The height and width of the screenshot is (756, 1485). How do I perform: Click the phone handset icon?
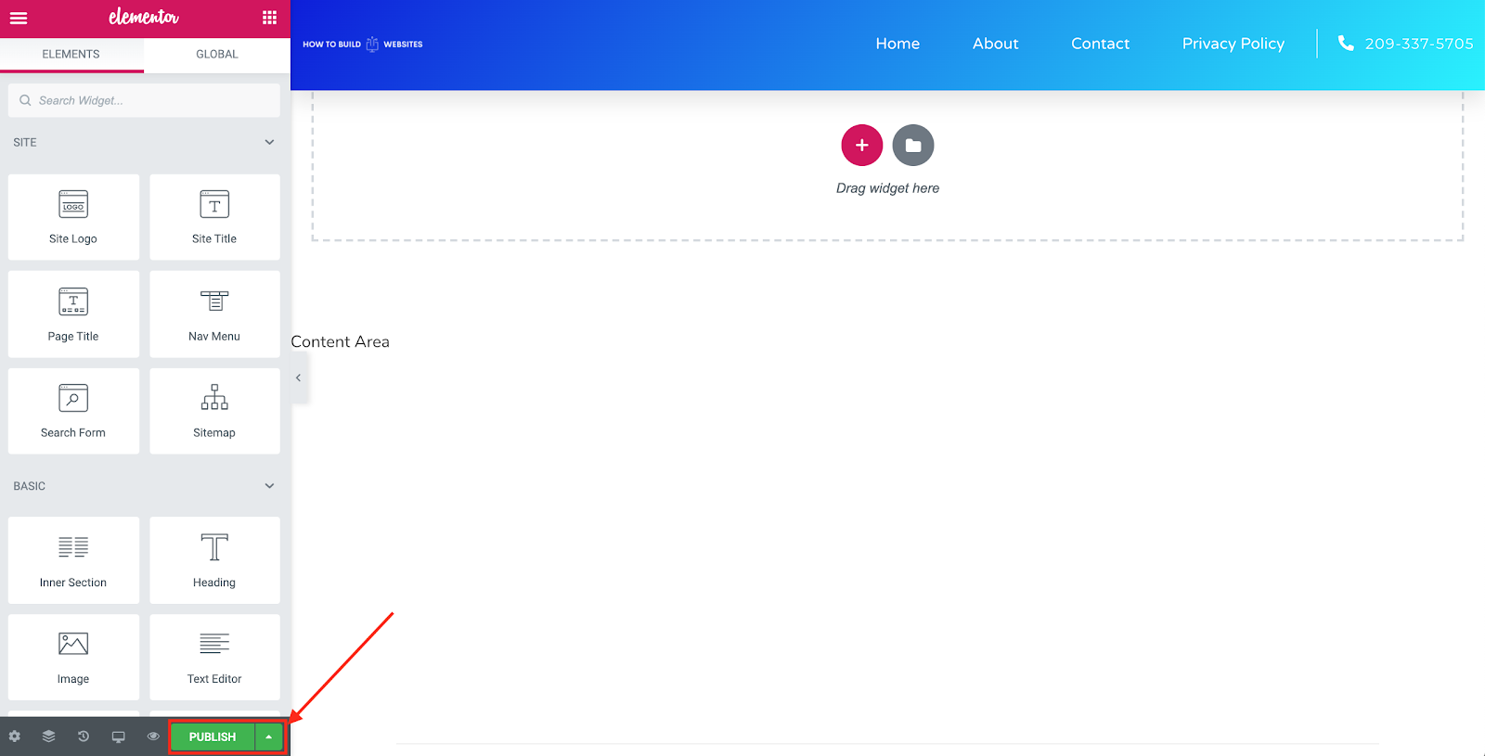point(1346,44)
